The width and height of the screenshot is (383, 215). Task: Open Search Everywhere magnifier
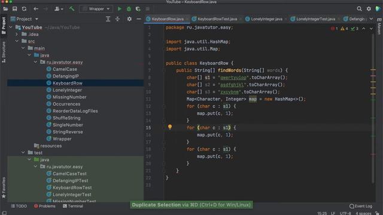pyautogui.click(x=359, y=9)
